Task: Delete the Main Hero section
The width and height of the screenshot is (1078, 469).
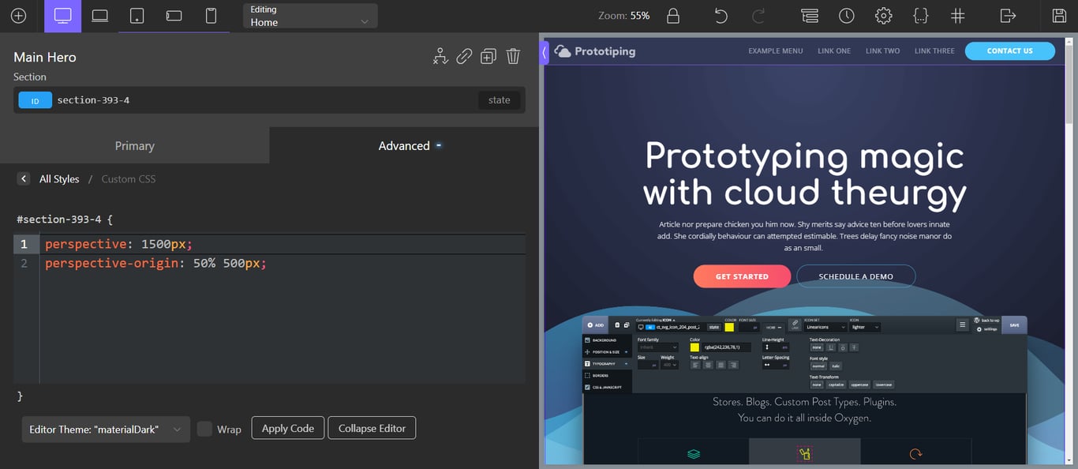Action: click(513, 56)
